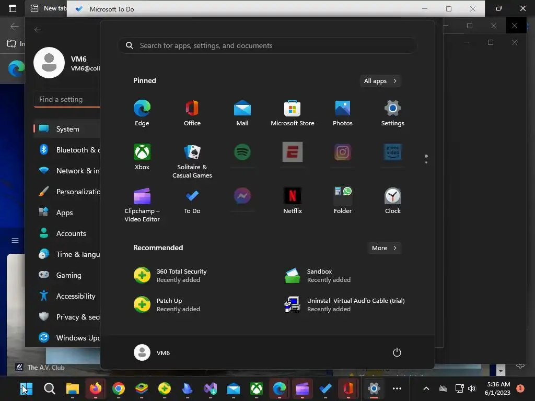535x401 pixels.
Task: Click the Find a setting field
Action: (67, 99)
